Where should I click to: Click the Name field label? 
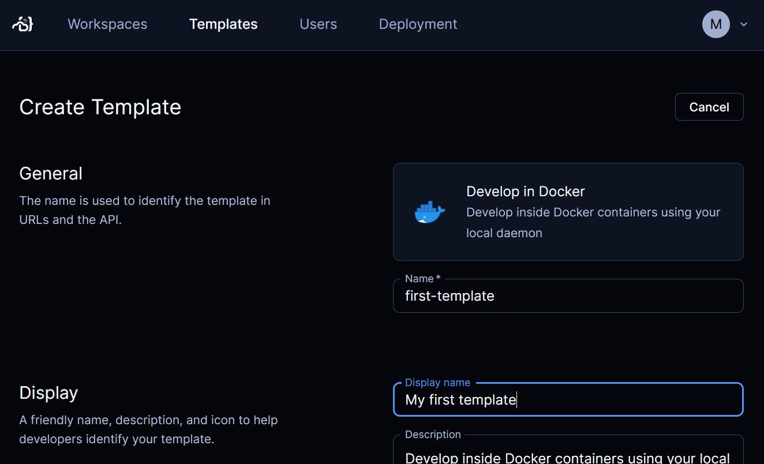422,279
